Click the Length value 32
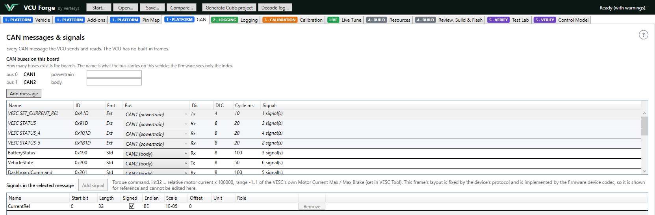655x215 pixels. pos(101,206)
